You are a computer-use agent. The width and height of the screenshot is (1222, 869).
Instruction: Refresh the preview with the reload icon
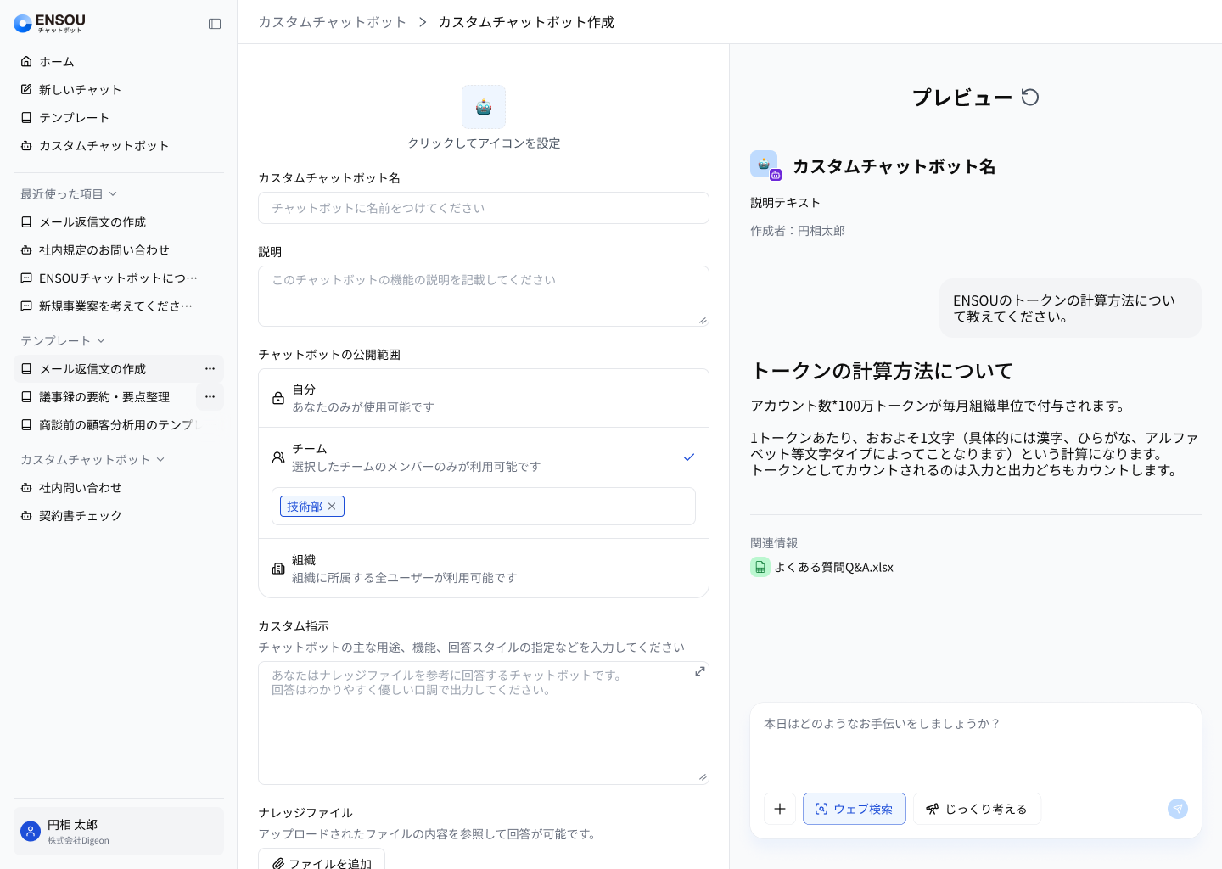coord(1030,98)
